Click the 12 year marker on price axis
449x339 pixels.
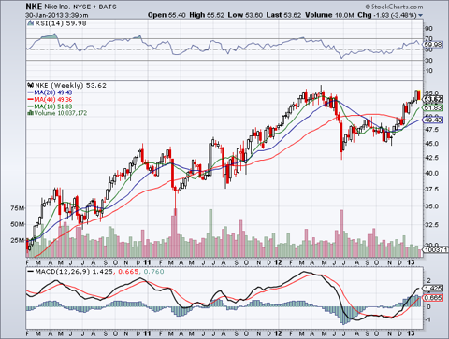(278, 262)
